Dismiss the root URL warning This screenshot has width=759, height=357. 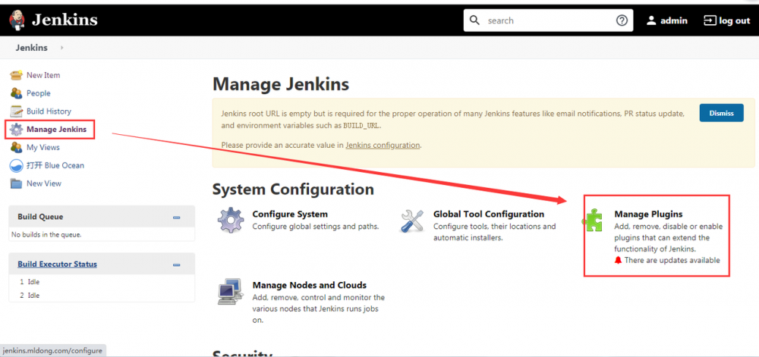721,113
